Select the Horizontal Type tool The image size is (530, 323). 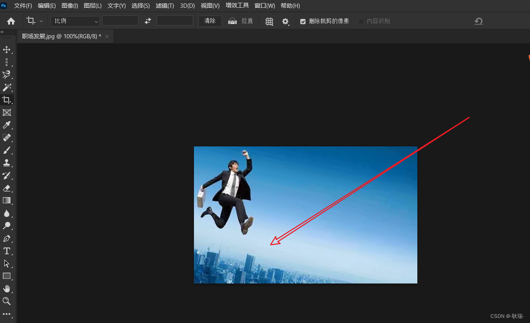7,251
